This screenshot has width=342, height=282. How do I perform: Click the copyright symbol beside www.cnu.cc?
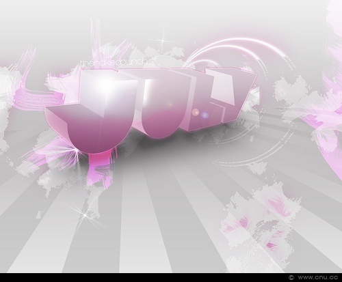[x=291, y=277]
